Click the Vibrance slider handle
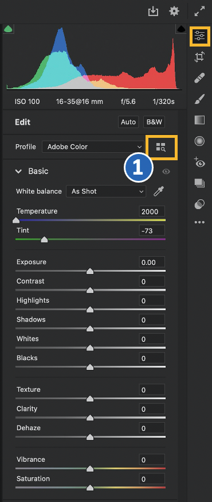This screenshot has width=212, height=502. pyautogui.click(x=90, y=469)
